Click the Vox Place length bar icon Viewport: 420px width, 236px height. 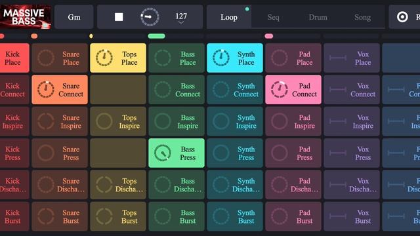(337, 58)
